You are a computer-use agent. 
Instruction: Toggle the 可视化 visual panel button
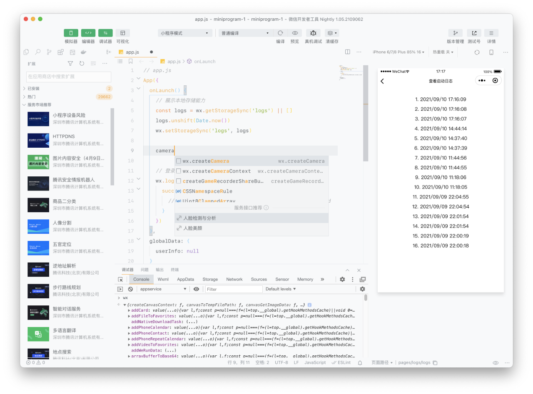pyautogui.click(x=122, y=33)
